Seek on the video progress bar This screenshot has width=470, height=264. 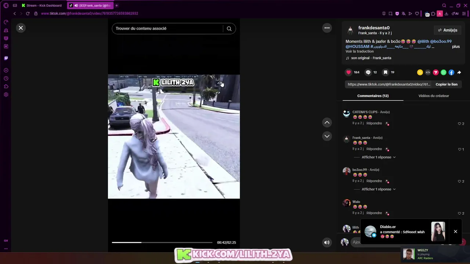[162, 242]
